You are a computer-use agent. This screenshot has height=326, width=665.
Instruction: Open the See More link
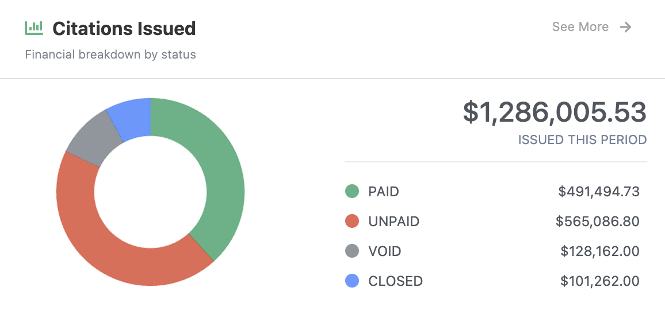click(x=580, y=27)
